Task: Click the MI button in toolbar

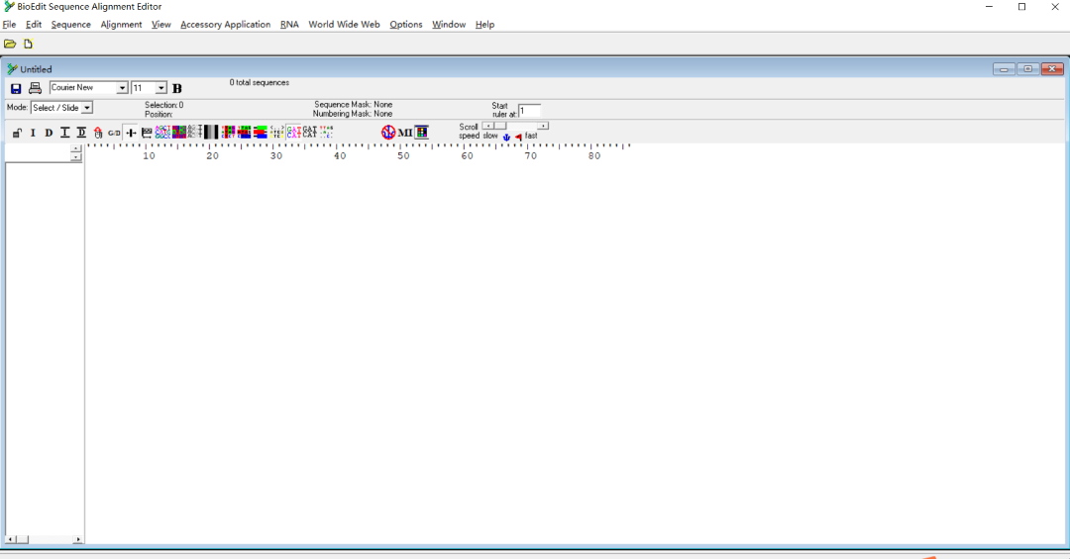Action: (404, 133)
